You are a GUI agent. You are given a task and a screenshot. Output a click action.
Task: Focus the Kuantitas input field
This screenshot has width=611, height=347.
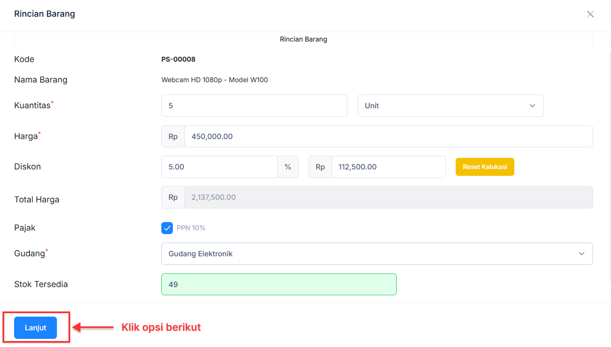[254, 106]
